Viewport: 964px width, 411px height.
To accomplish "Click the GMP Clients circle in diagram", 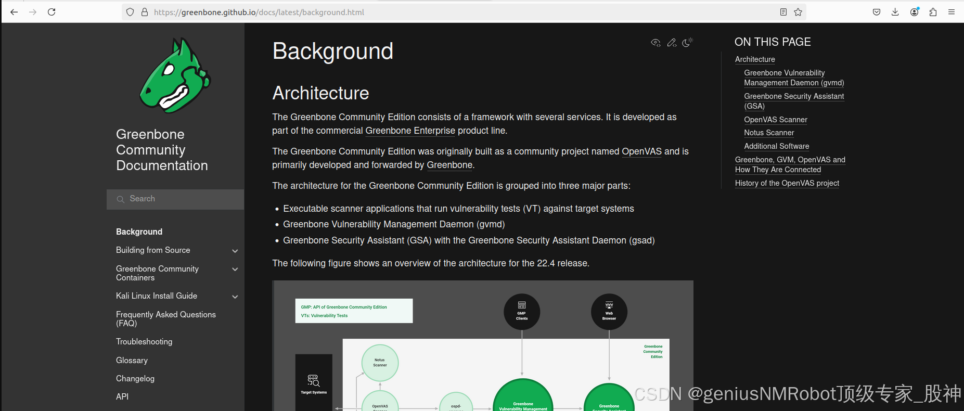I will point(522,312).
